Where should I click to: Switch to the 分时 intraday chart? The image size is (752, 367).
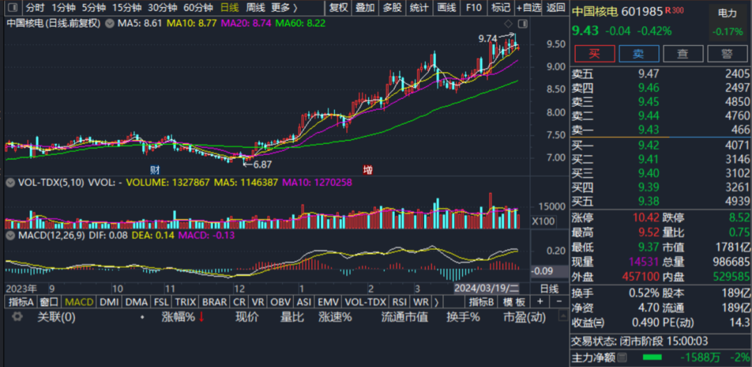35,8
